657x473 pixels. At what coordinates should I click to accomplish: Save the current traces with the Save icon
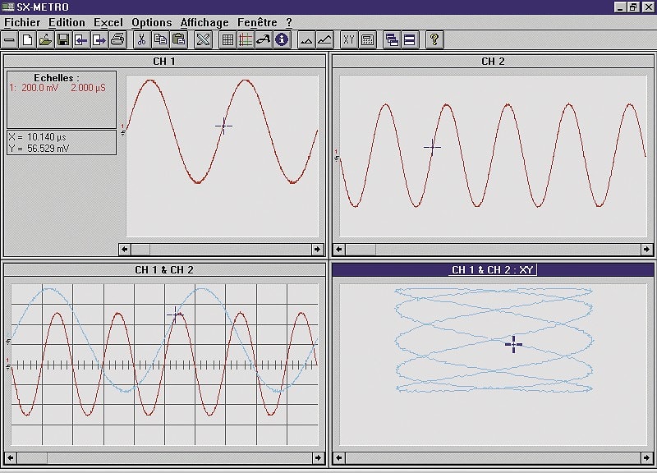[x=62, y=39]
